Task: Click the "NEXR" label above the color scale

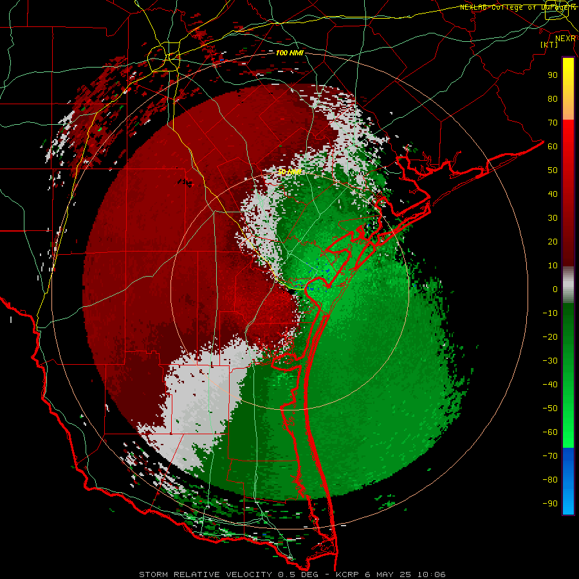Action: tap(565, 38)
